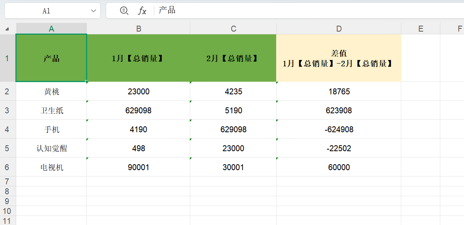Select column E header
Viewport: 464px width, 225px height.
click(x=421, y=28)
